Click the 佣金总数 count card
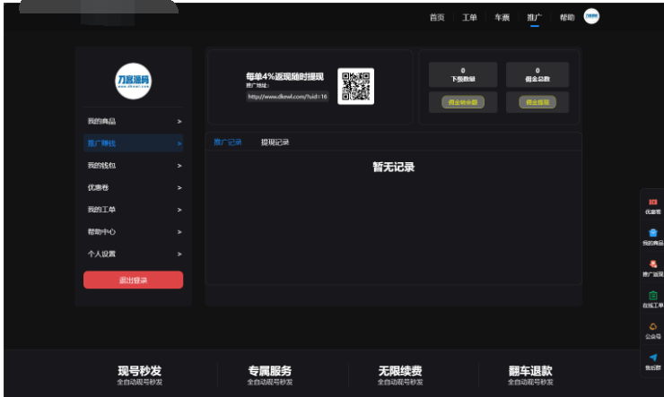 pos(537,74)
